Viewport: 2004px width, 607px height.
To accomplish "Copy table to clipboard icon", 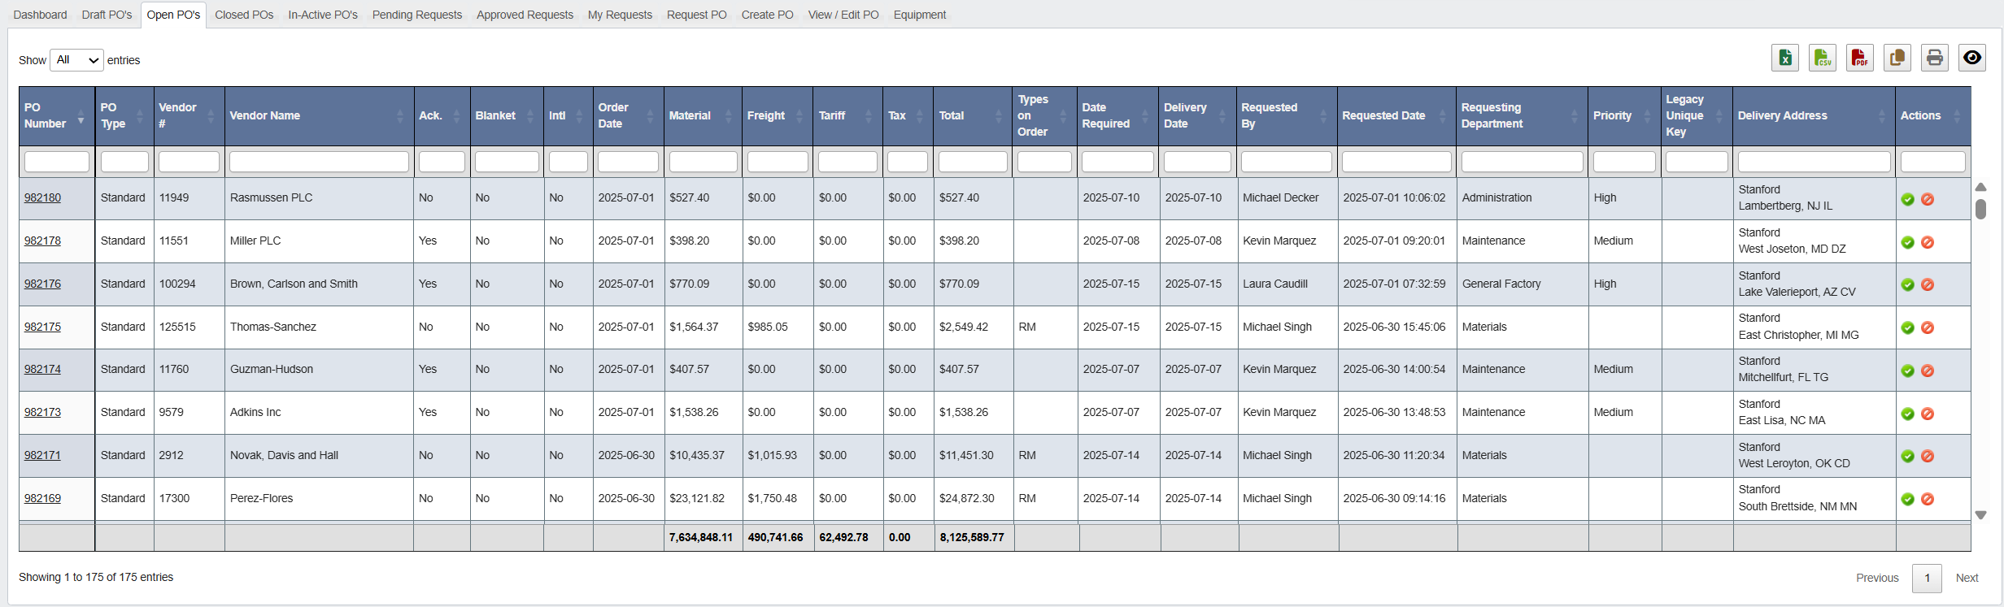I will click(1897, 58).
